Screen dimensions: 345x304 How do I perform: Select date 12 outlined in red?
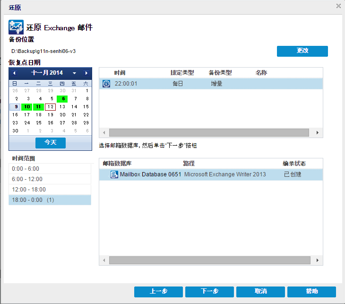point(51,107)
